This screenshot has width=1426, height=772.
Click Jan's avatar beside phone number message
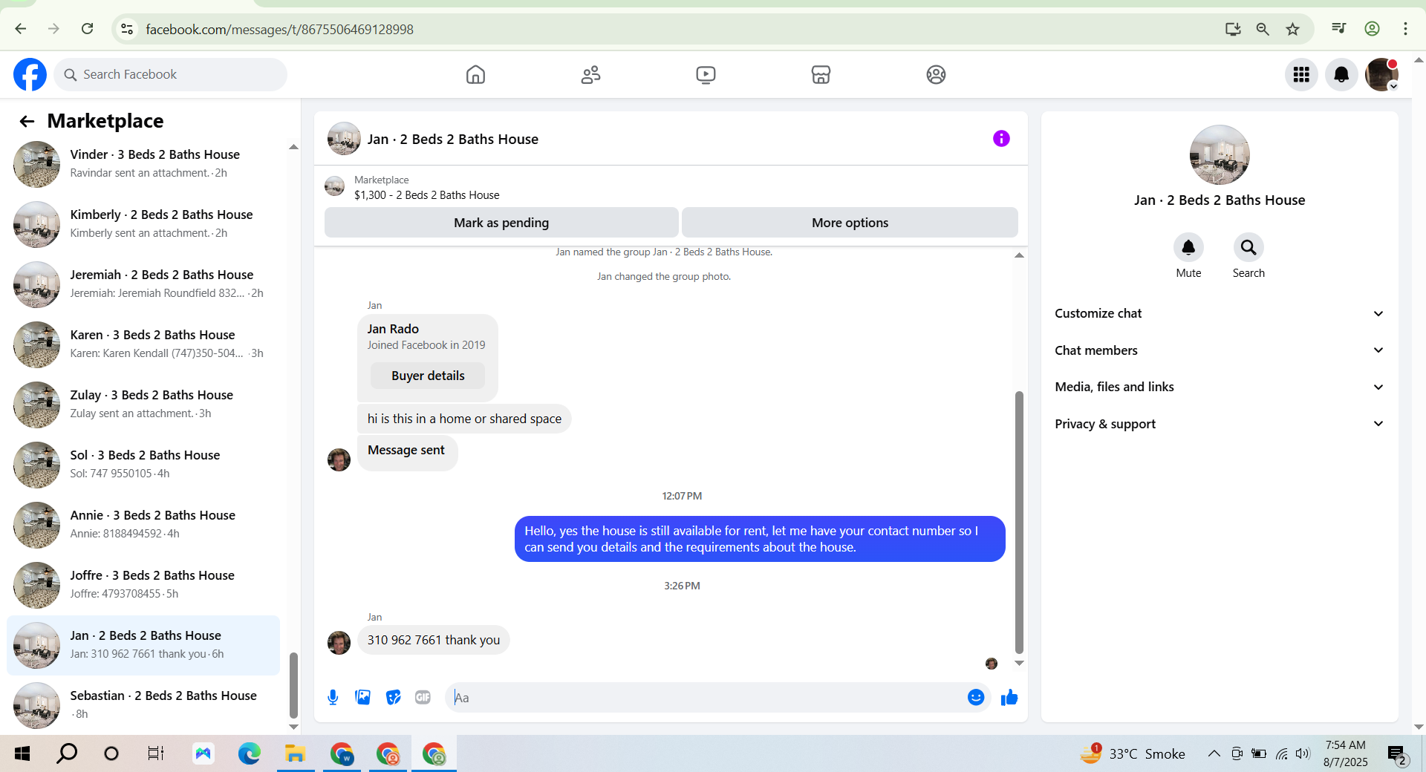pos(339,643)
